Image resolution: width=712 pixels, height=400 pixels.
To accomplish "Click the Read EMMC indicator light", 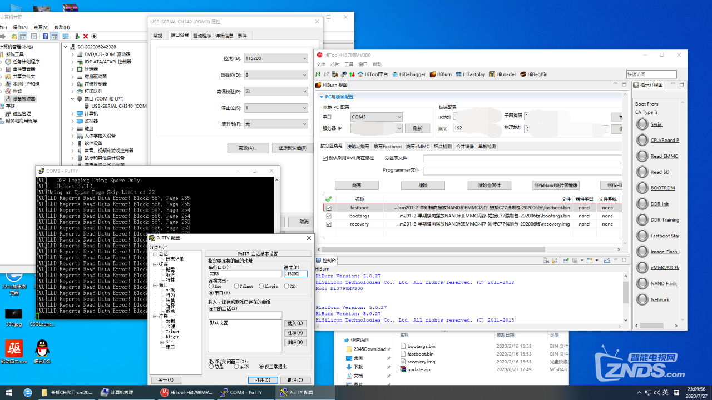I will pyautogui.click(x=642, y=156).
